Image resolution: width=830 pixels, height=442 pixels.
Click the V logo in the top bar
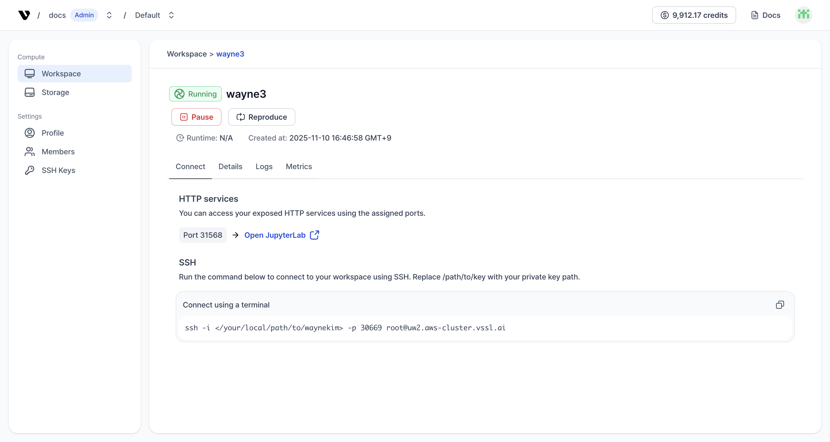click(24, 15)
